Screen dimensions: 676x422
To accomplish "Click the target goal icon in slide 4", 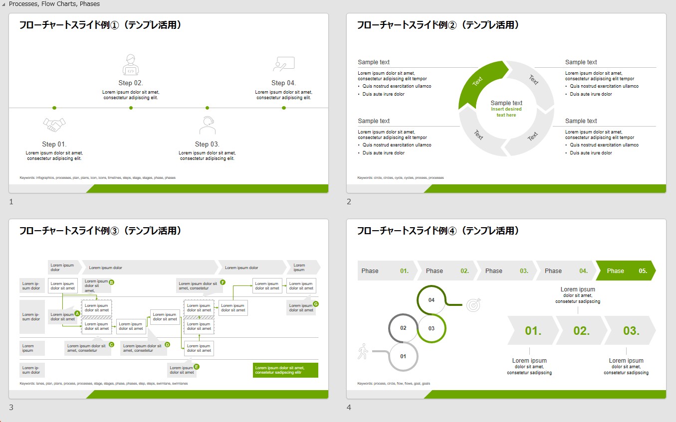I will pos(473,305).
